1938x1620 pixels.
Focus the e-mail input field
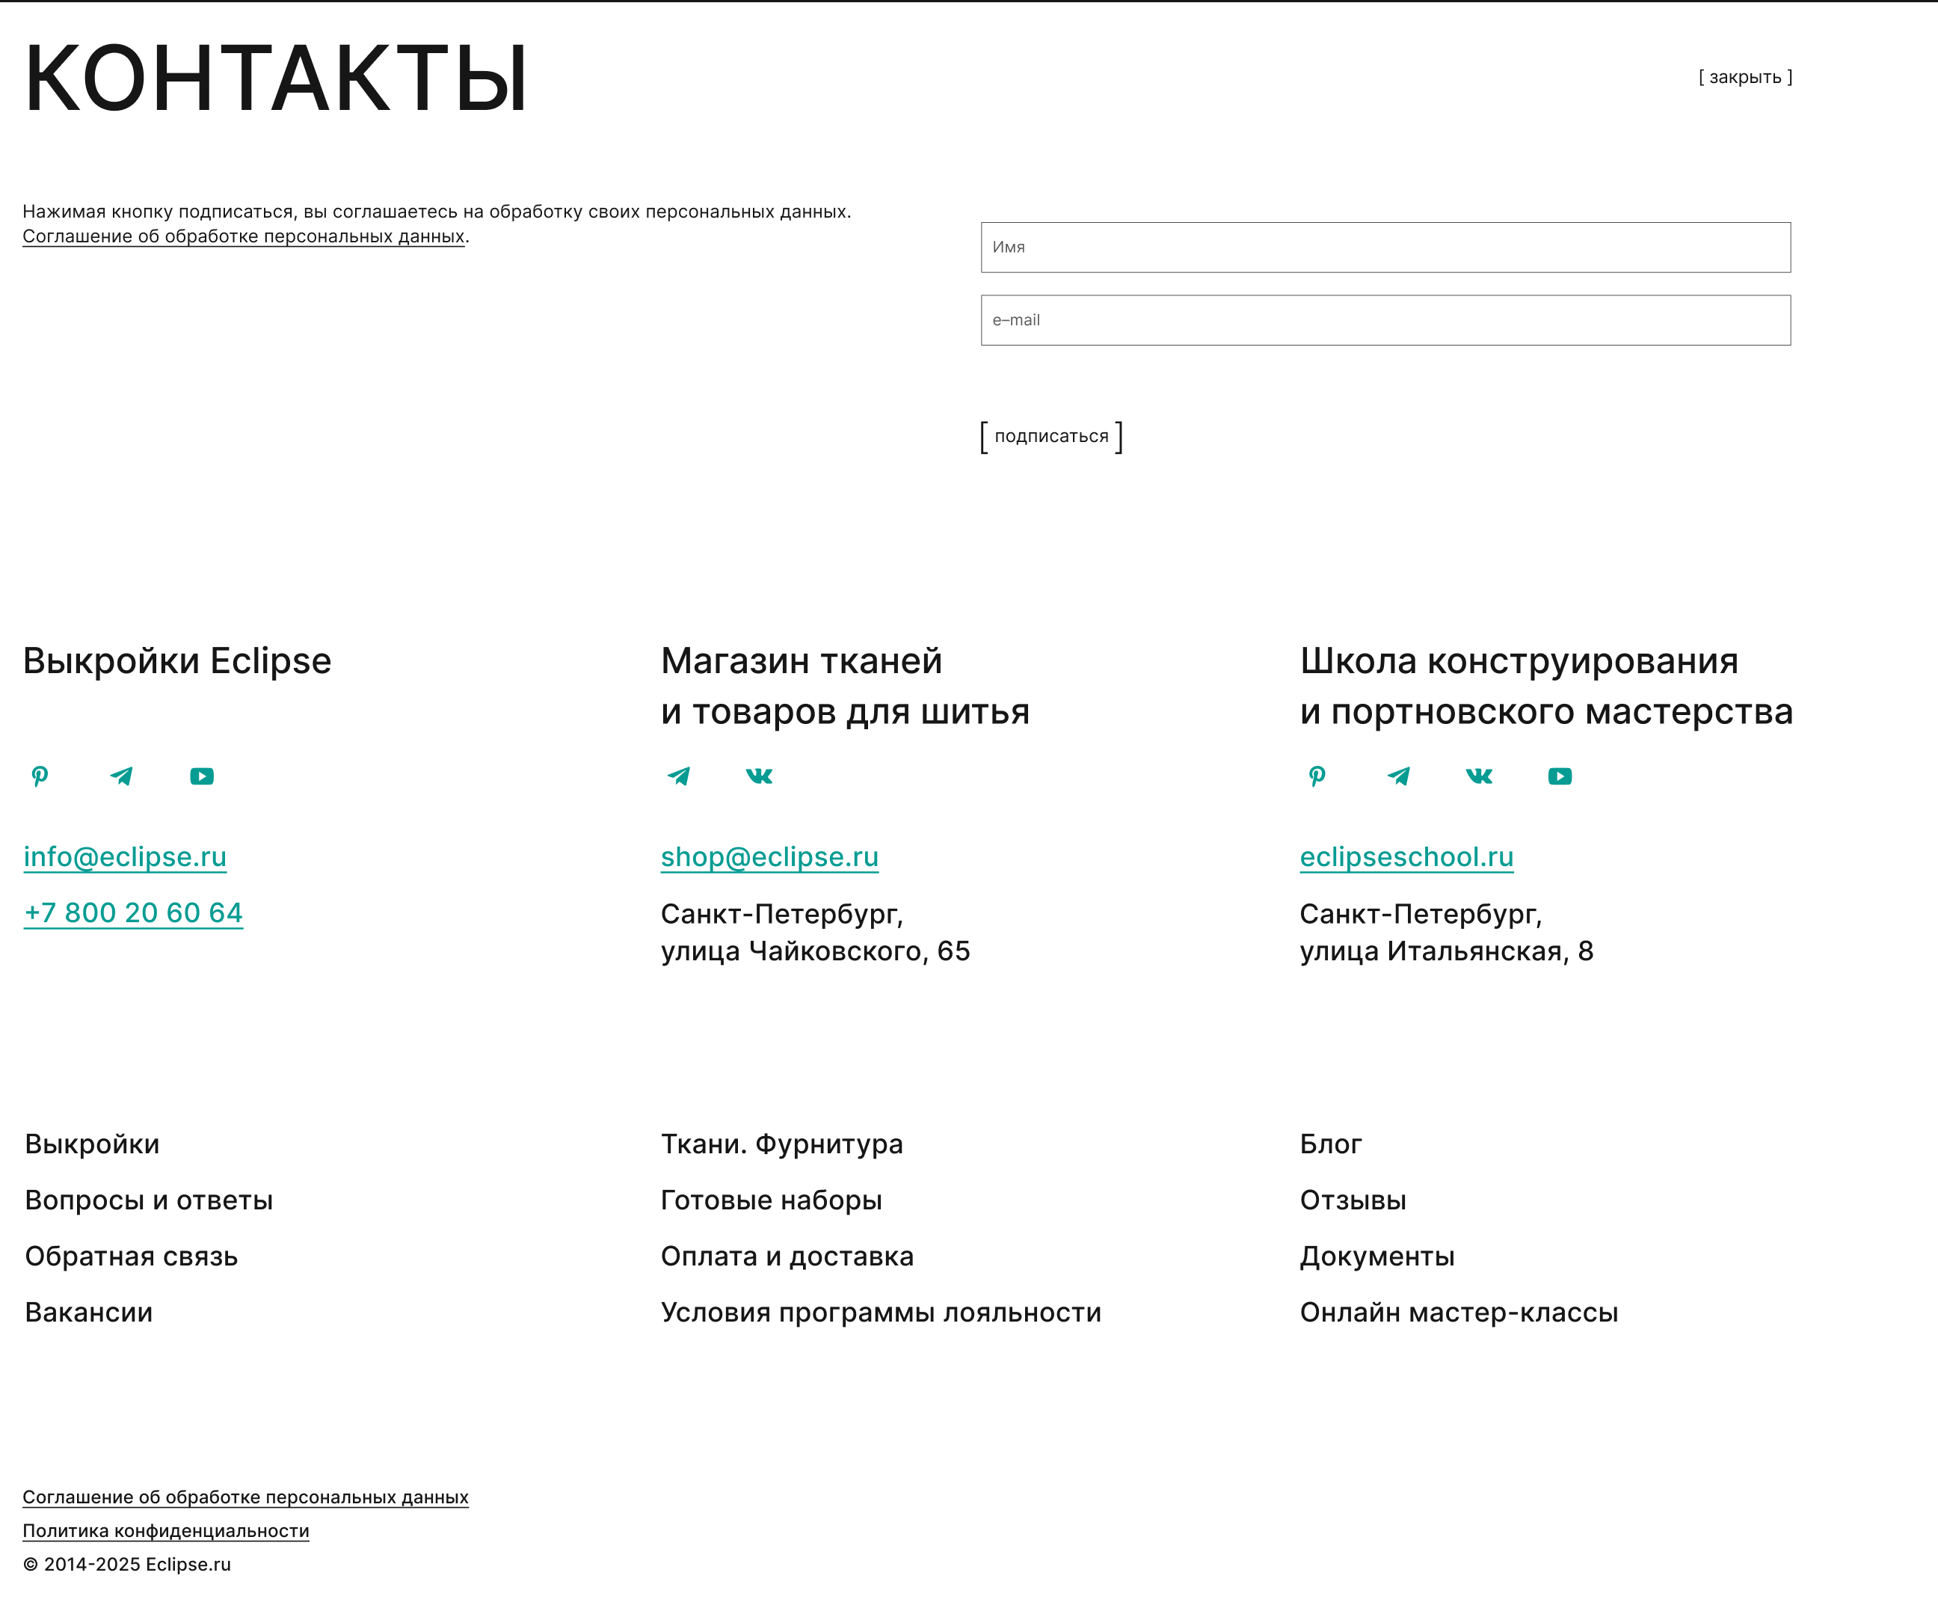pyautogui.click(x=1384, y=320)
